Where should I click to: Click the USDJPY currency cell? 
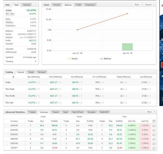click(14, 148)
